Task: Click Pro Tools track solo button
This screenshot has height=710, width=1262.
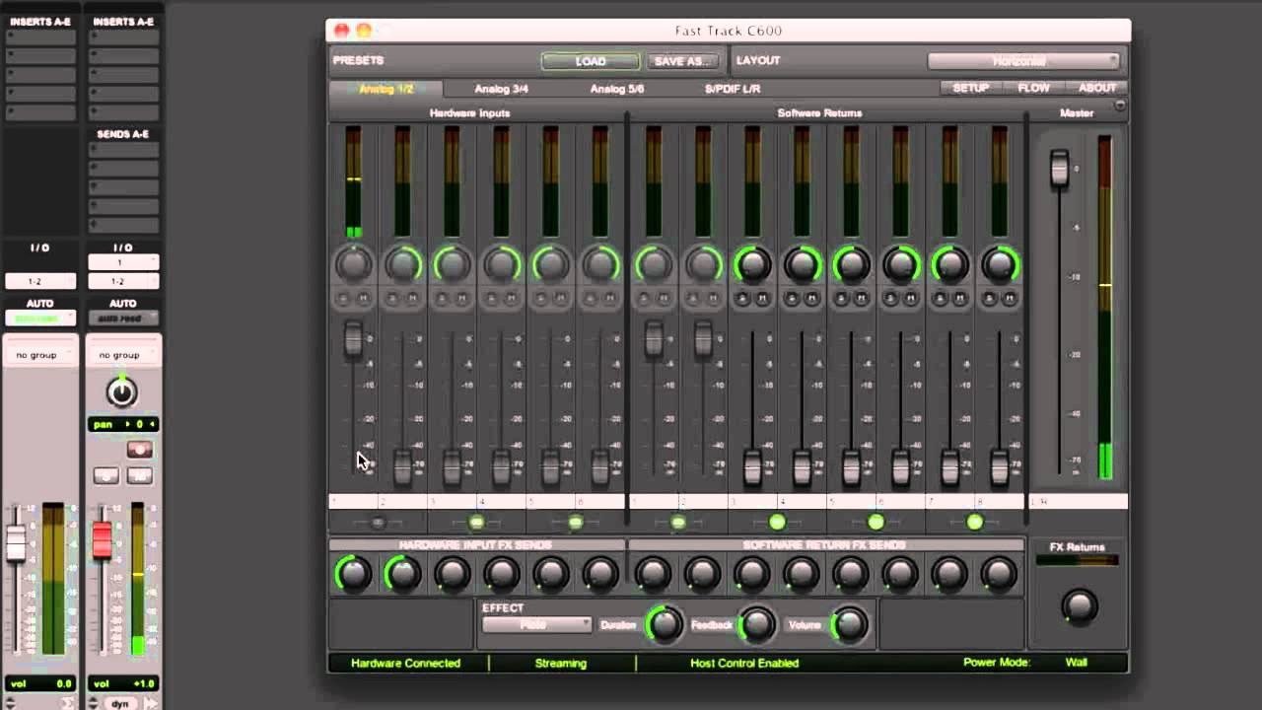Action: (x=106, y=475)
